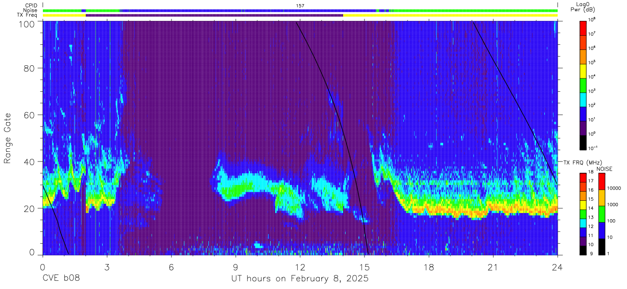Screen dimensions: 627x289
Task: Click the UT hour tick label '6'
Action: (x=172, y=267)
